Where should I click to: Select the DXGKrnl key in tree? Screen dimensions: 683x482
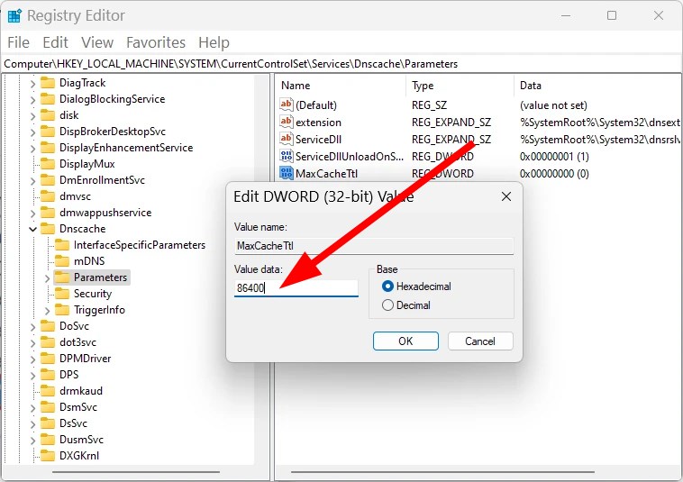pos(79,456)
